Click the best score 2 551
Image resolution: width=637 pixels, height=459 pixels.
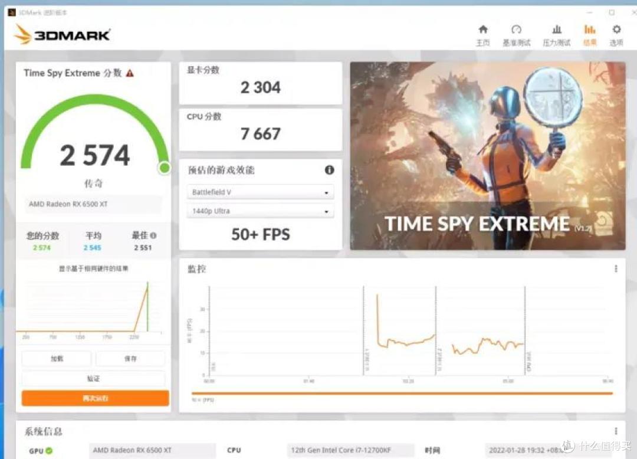pos(143,248)
